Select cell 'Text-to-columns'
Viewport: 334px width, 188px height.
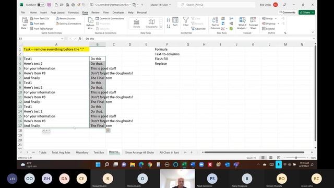[x=167, y=54]
